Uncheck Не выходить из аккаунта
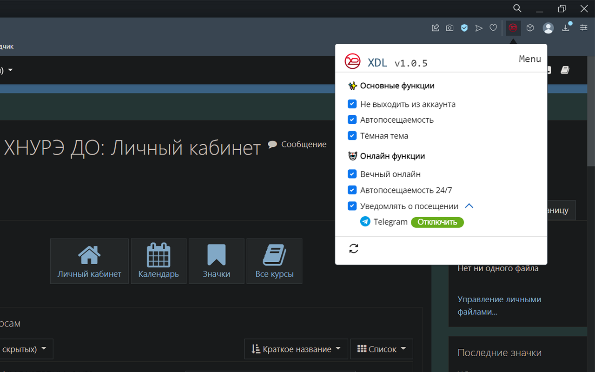Screen dimensions: 595x372 (352, 104)
